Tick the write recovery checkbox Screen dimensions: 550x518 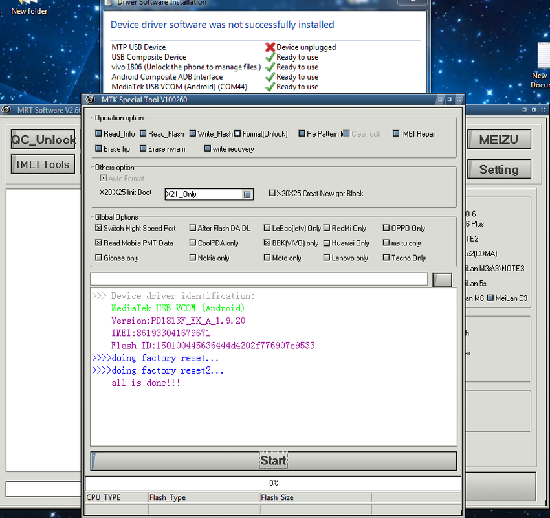(208, 148)
